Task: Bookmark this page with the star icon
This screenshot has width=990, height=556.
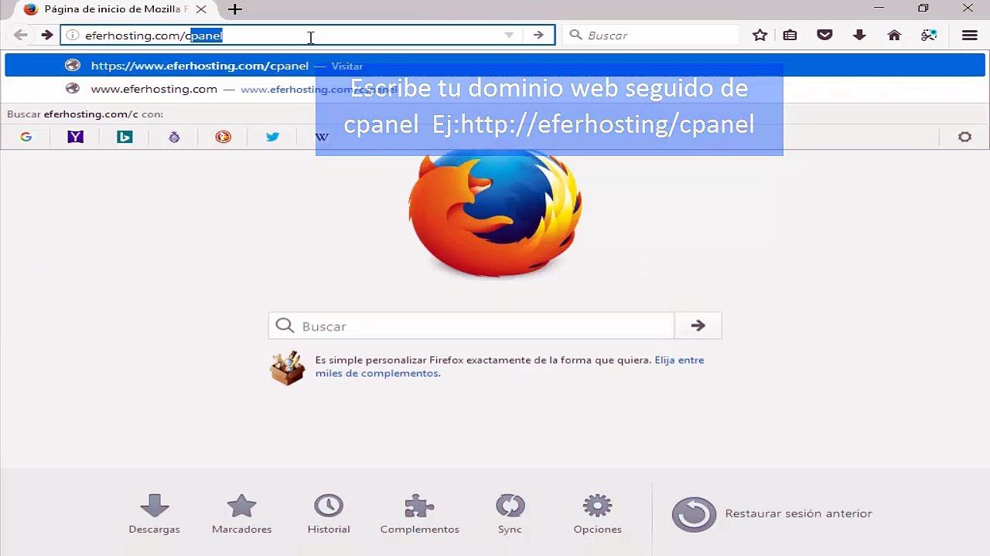Action: 760,35
